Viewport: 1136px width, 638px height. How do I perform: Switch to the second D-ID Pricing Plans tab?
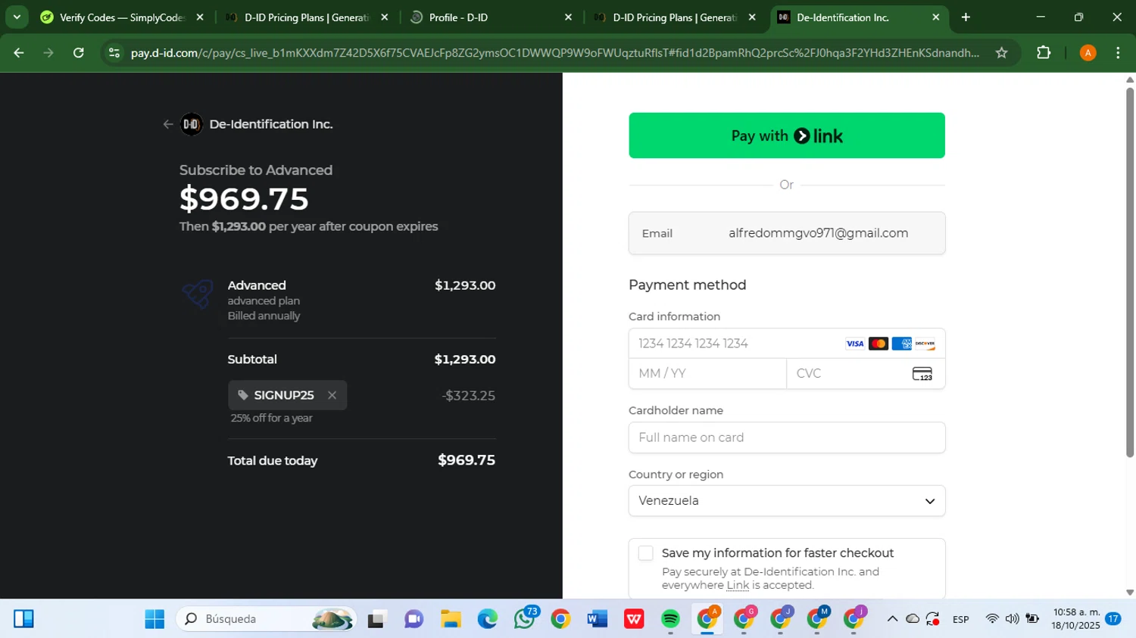(674, 17)
